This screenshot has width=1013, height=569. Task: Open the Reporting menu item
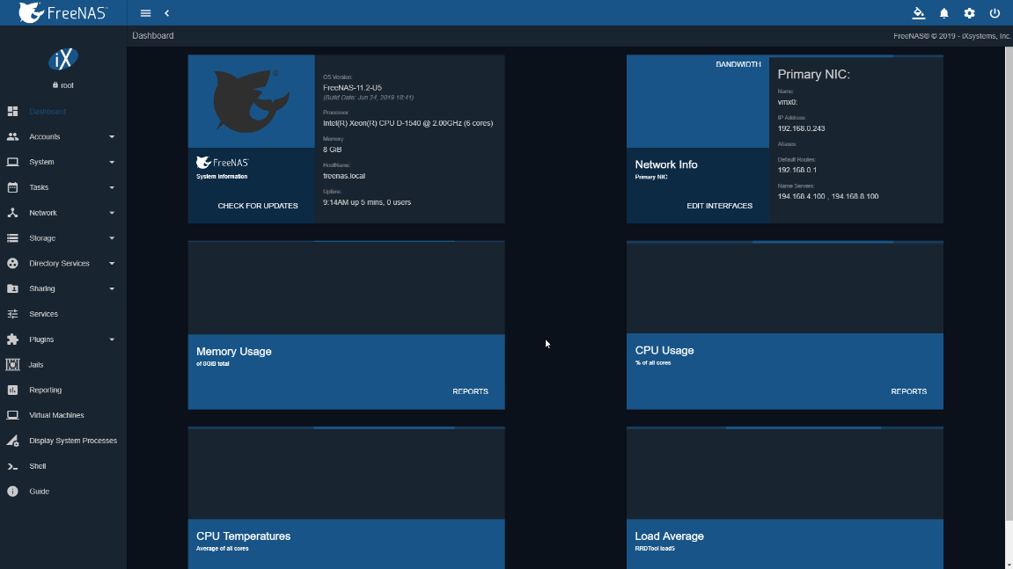(x=63, y=390)
